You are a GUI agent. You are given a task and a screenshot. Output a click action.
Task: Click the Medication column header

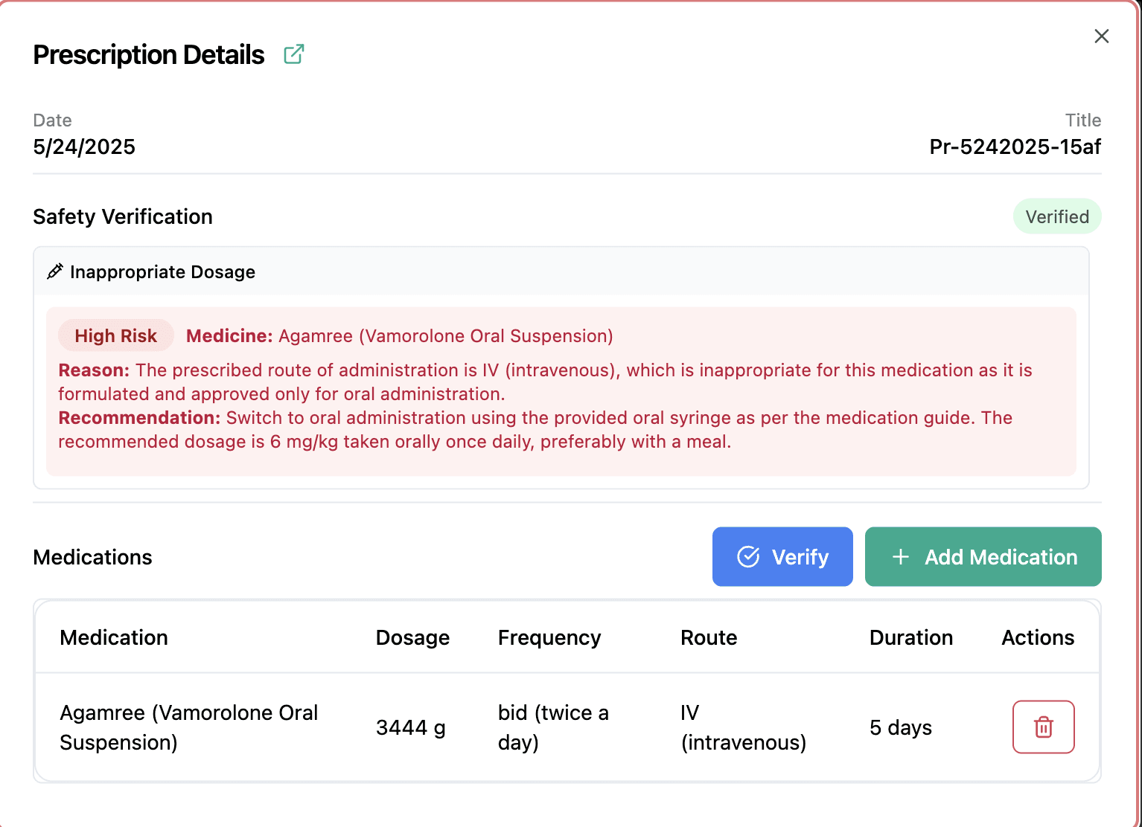point(114,637)
